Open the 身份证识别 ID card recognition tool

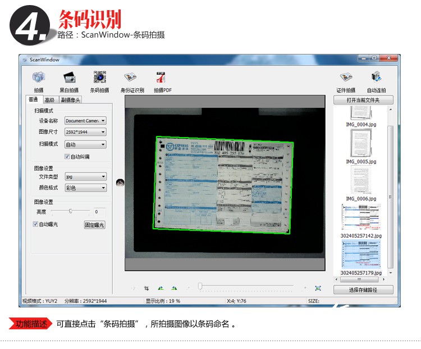click(131, 78)
